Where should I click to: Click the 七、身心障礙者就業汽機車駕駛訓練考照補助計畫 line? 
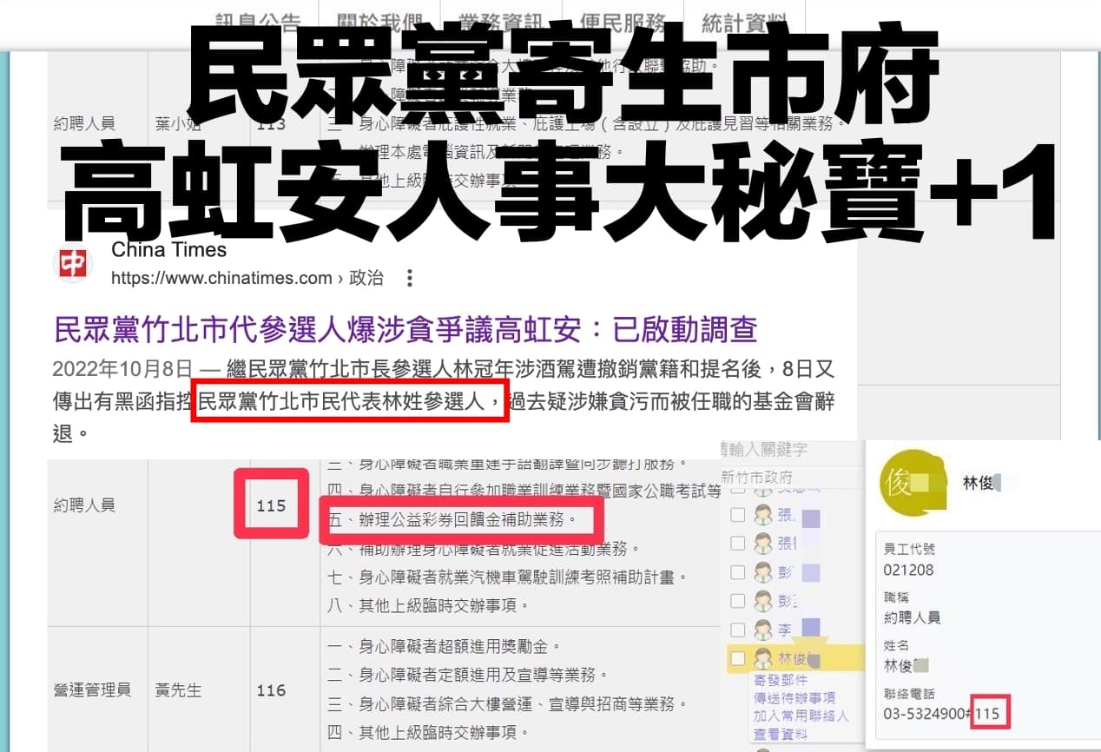(x=508, y=577)
